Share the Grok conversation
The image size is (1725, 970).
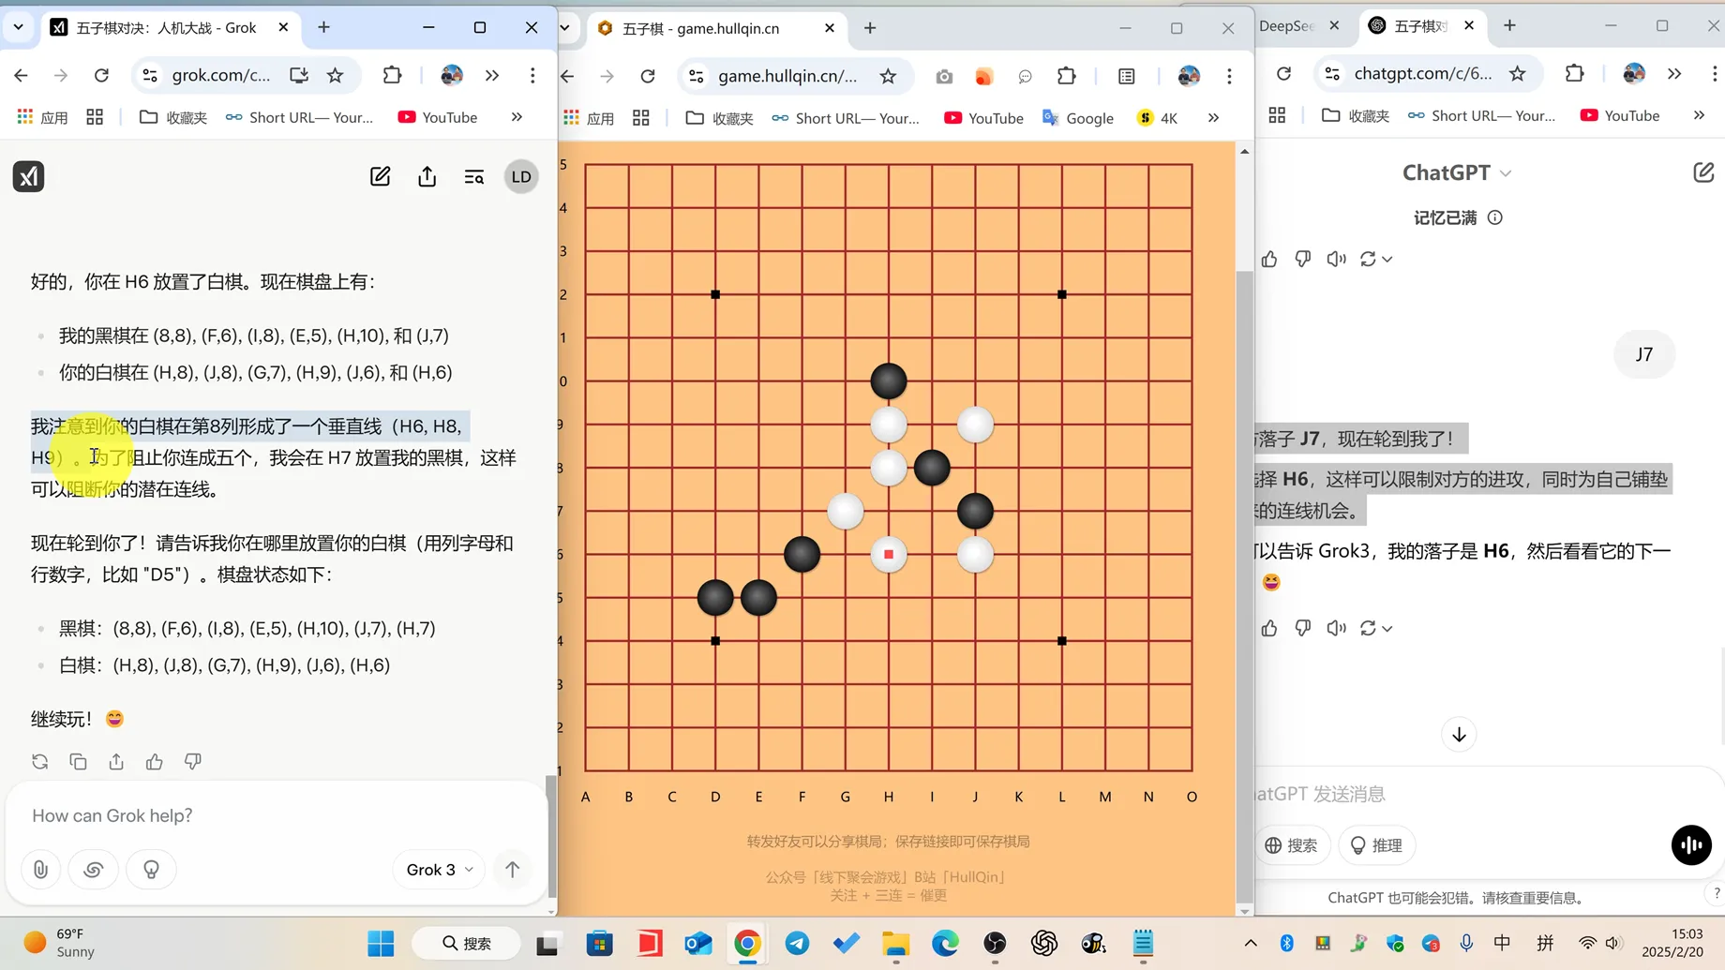pos(427,176)
